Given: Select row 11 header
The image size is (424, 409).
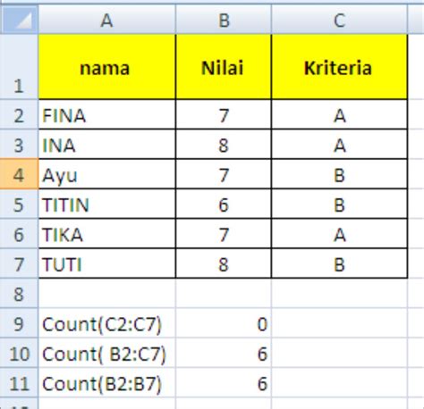Looking at the screenshot, I should pyautogui.click(x=19, y=383).
